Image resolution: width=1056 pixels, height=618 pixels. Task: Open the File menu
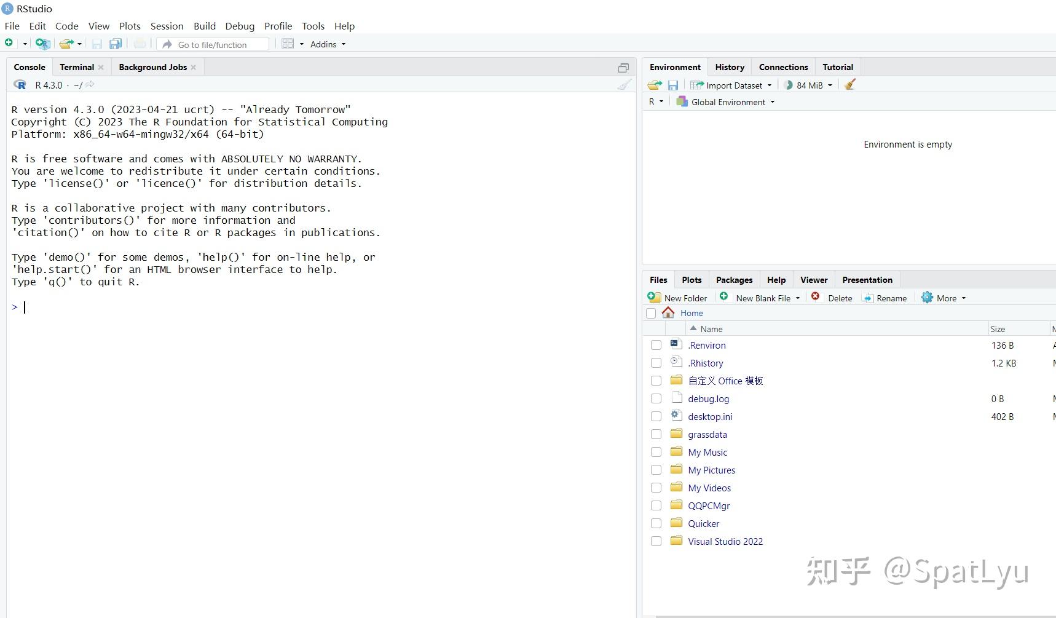coord(12,26)
